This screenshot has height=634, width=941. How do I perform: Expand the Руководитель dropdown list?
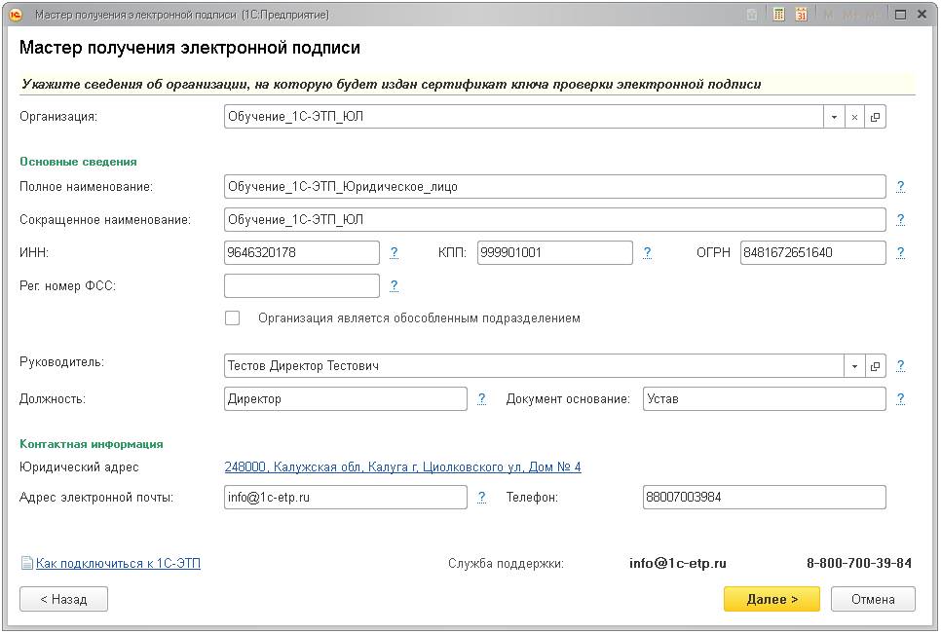tap(854, 366)
